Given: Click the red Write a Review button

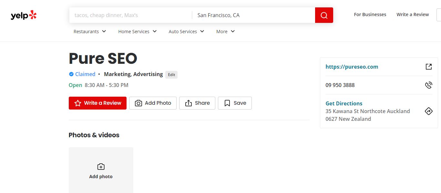Looking at the screenshot, I should point(97,103).
